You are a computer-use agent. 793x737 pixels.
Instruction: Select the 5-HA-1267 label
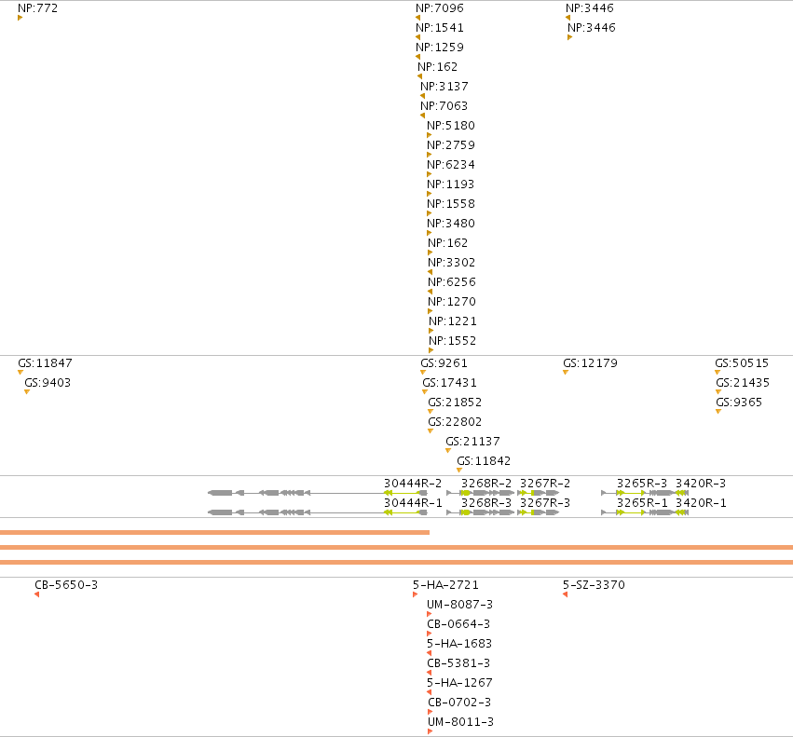459,682
